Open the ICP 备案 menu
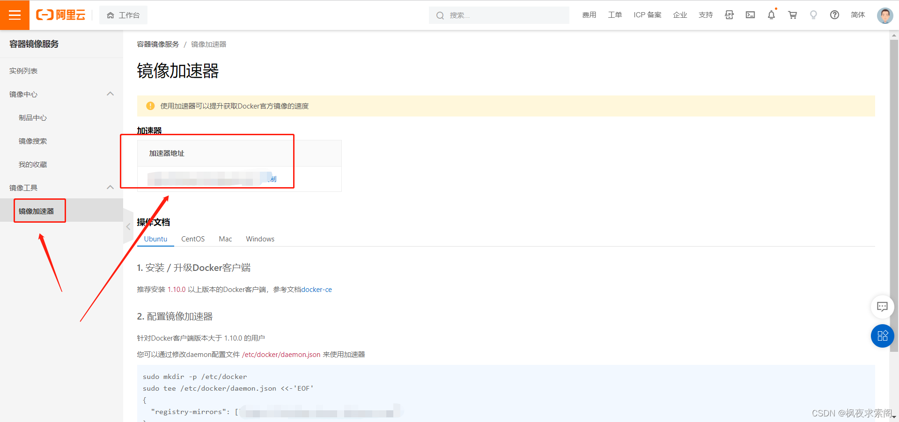 [648, 15]
